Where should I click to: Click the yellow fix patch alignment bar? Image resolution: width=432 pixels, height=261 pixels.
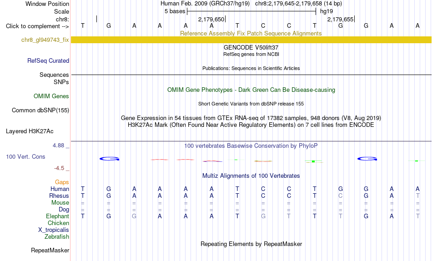click(251, 40)
